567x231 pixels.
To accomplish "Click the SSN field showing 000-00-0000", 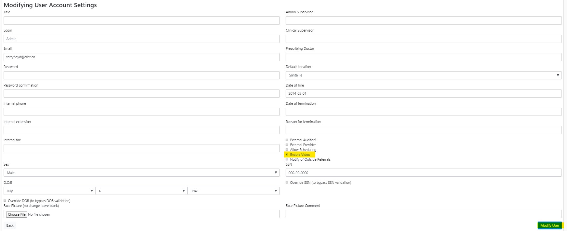I will coord(423,172).
